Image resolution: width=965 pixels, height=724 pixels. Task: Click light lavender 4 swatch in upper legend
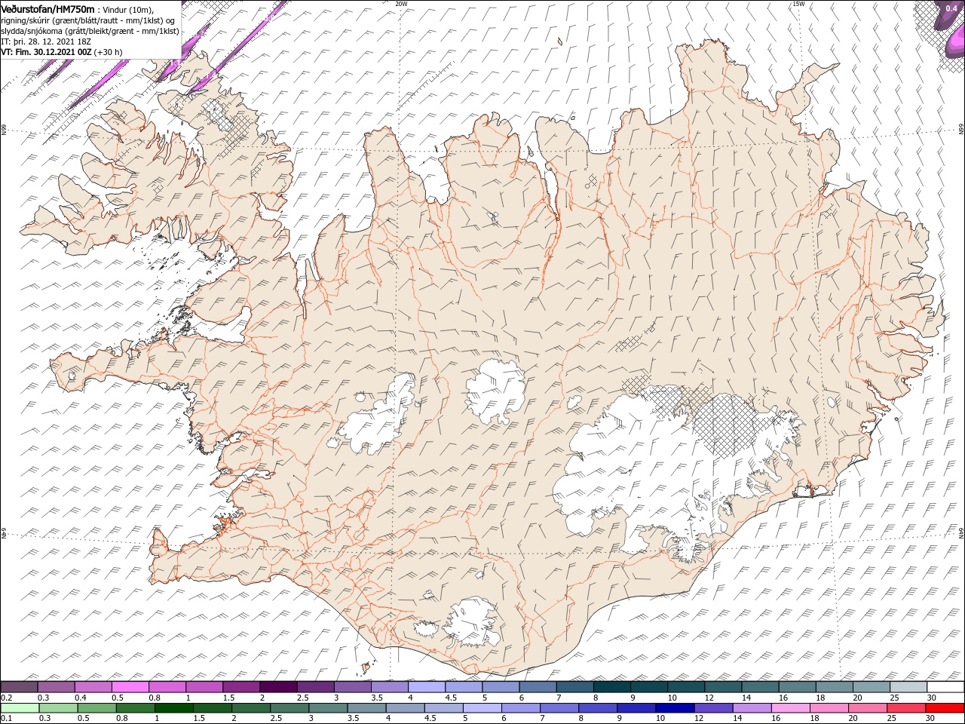click(x=426, y=687)
